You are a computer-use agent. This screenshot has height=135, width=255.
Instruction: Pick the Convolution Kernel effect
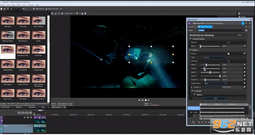pos(39,93)
